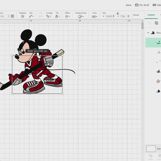Click the Deselect icon
Viewport: 161px width, 161px height.
[23, 16]
